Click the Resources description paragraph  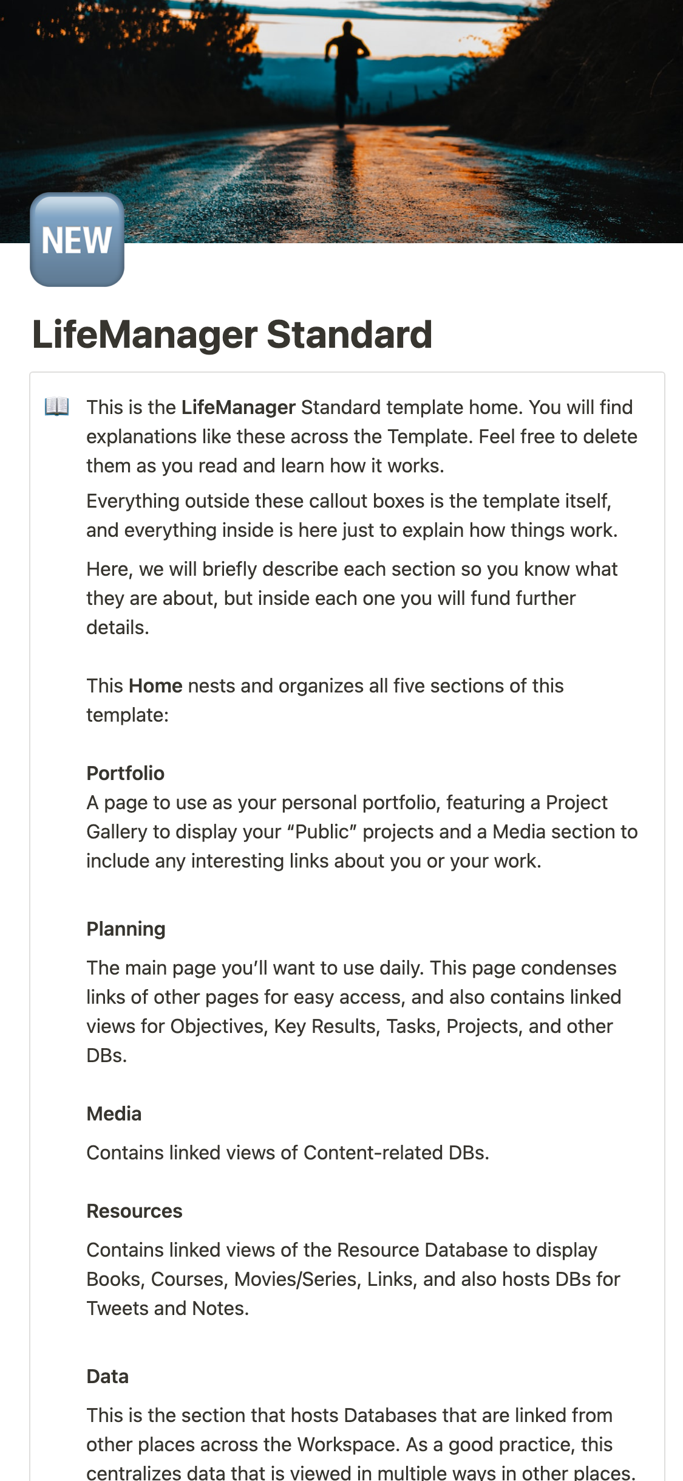point(353,1279)
